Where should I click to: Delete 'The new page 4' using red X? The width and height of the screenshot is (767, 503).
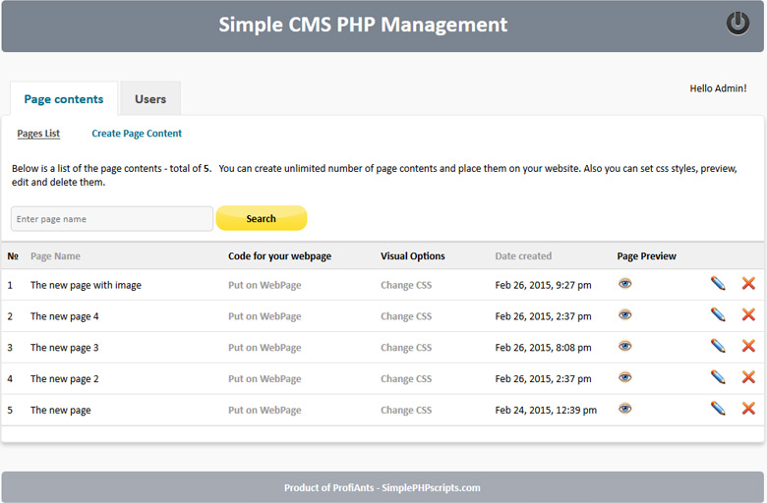pos(748,314)
